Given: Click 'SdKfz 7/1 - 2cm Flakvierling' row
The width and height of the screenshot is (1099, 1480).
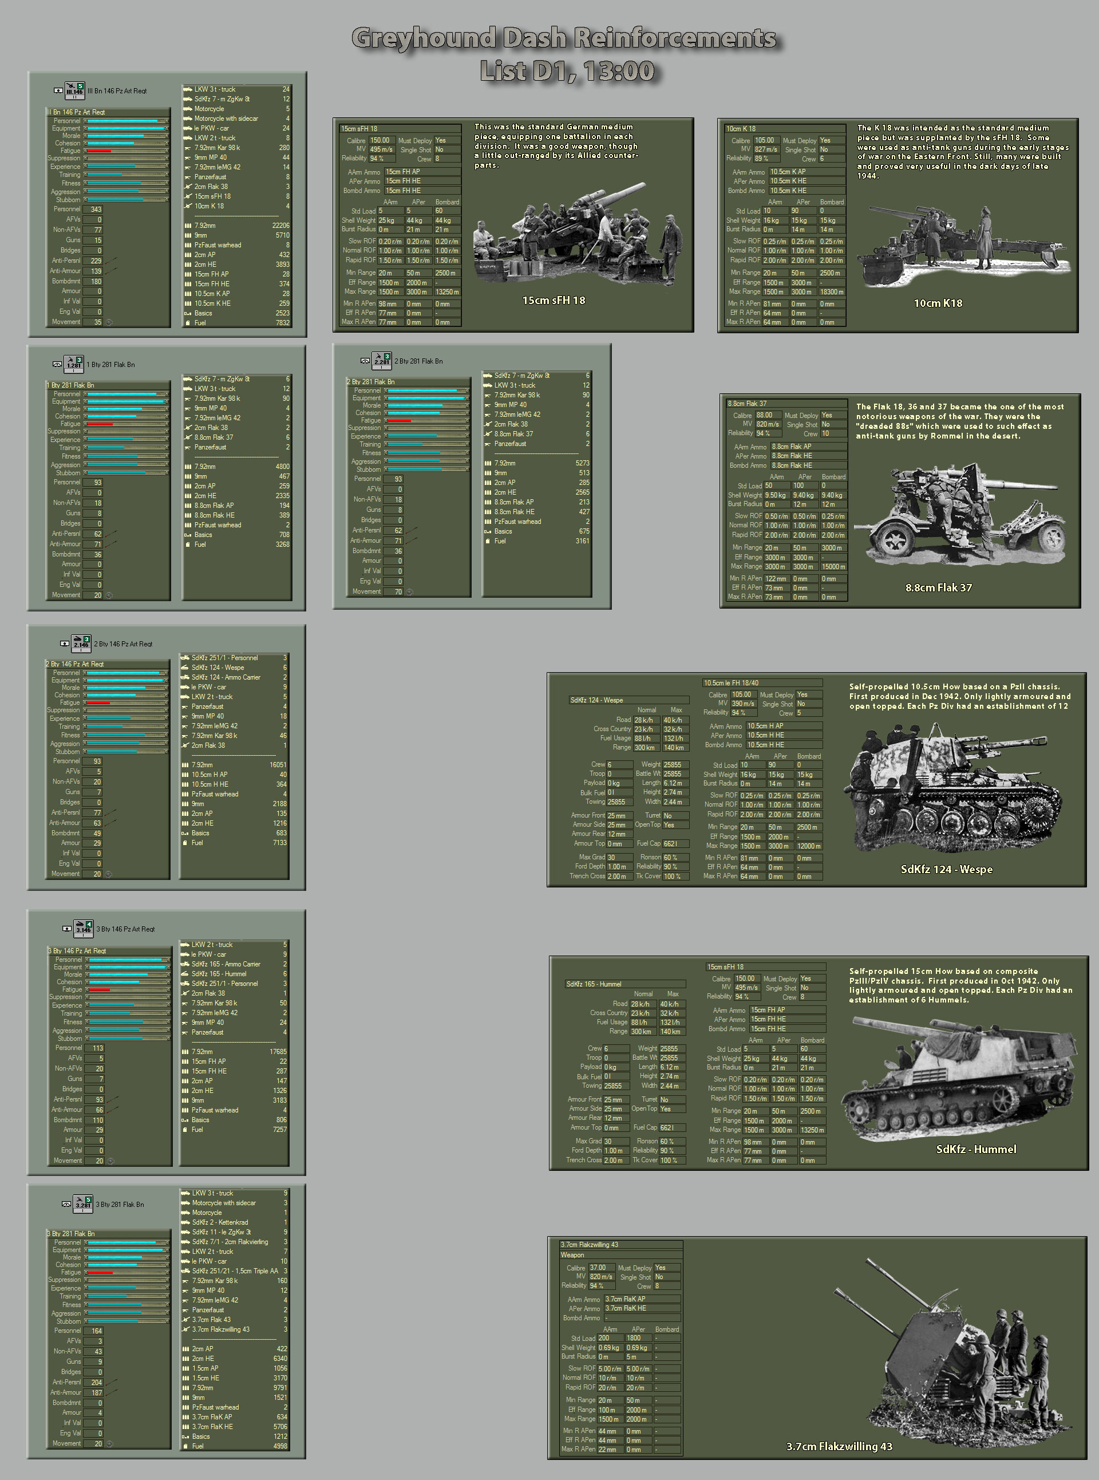Looking at the screenshot, I should tap(235, 1242).
